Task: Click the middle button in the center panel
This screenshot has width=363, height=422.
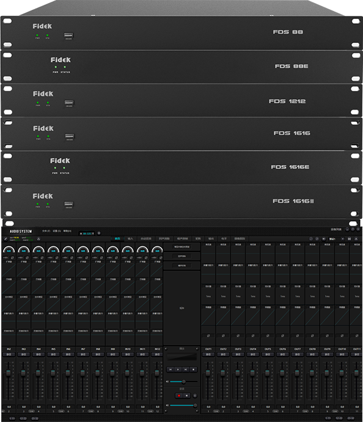Action: [x=182, y=256]
